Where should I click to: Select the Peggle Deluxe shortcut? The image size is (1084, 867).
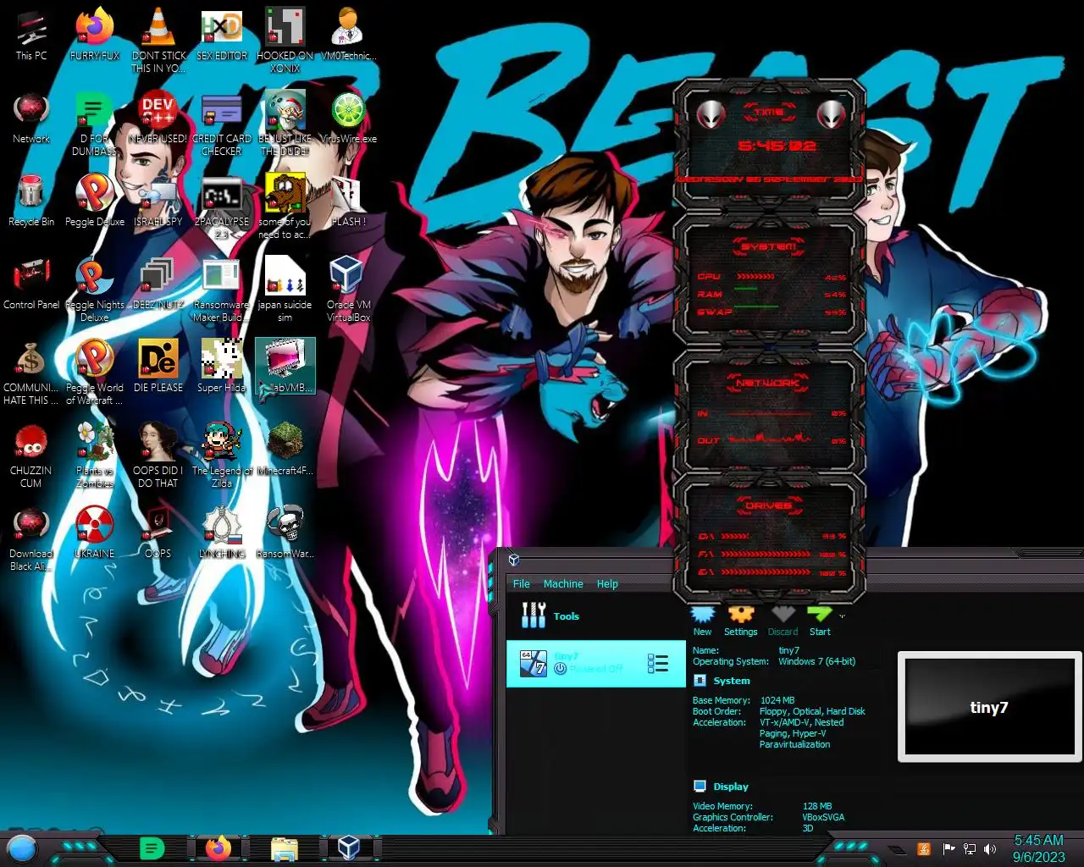point(95,202)
